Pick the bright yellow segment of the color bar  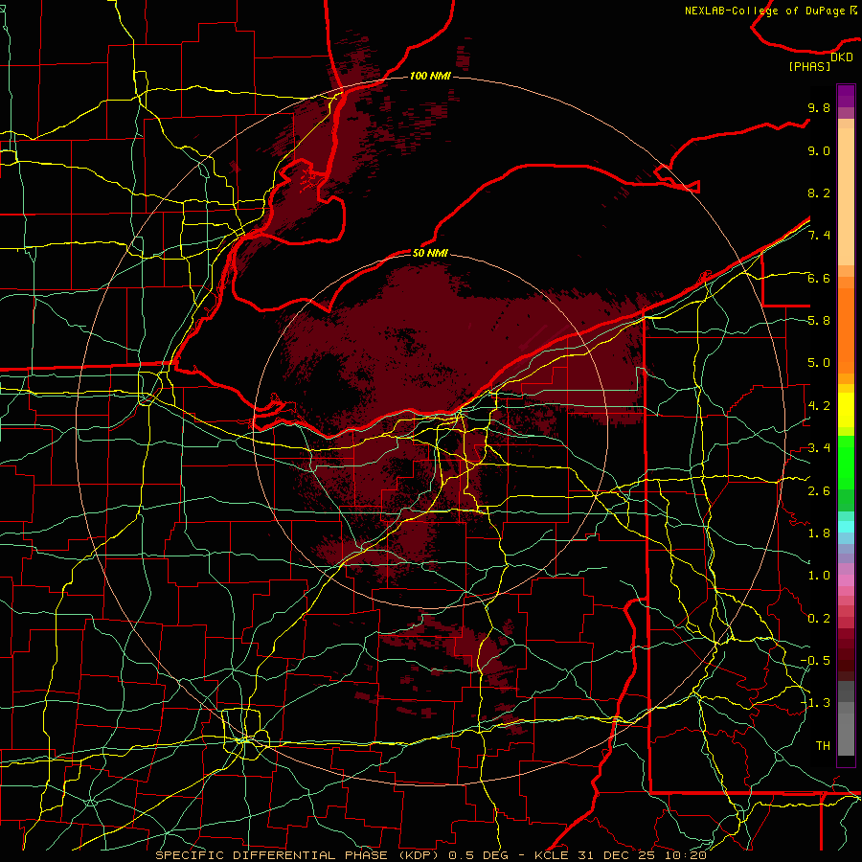click(846, 410)
